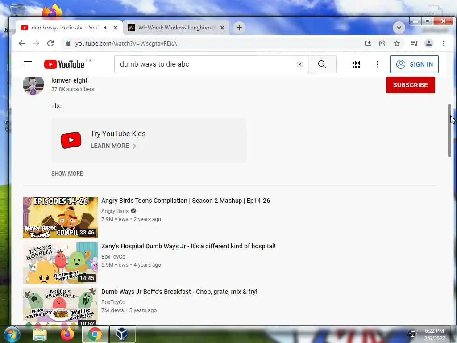Bookmark this page with the star icon

(397, 43)
